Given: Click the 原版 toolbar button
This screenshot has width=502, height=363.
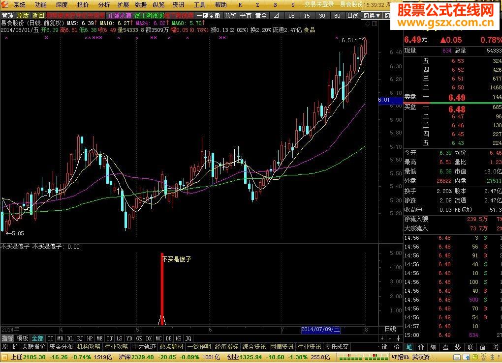Looking at the screenshot, I should coord(23,15).
